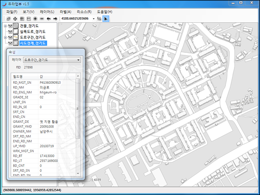
Task: Select the WRK_MGT_SN field row
Action: click(x=43, y=151)
